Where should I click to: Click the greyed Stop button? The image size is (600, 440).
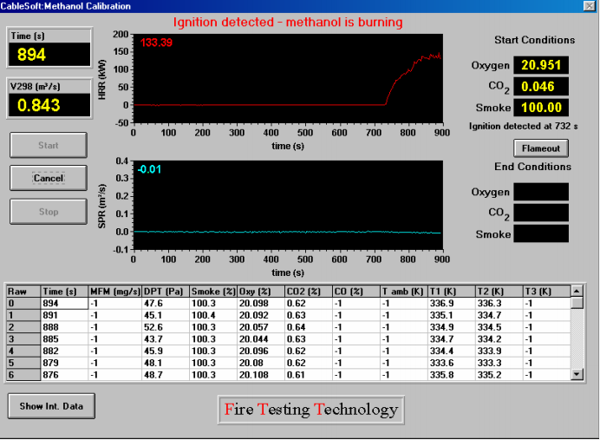click(x=49, y=211)
